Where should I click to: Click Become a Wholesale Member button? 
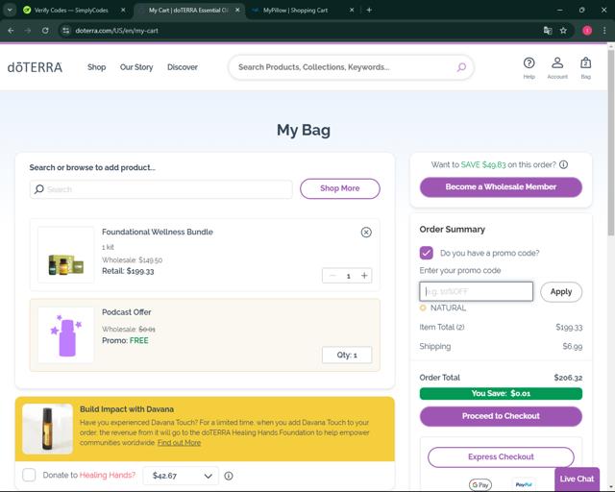point(501,187)
